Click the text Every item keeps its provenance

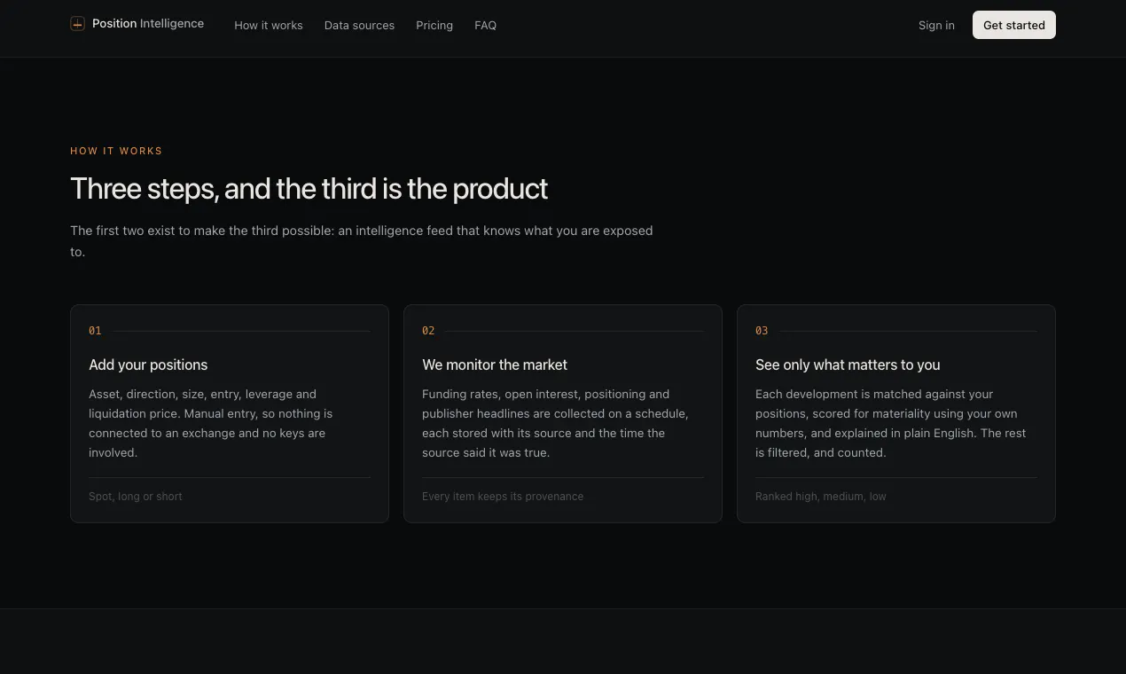(503, 497)
